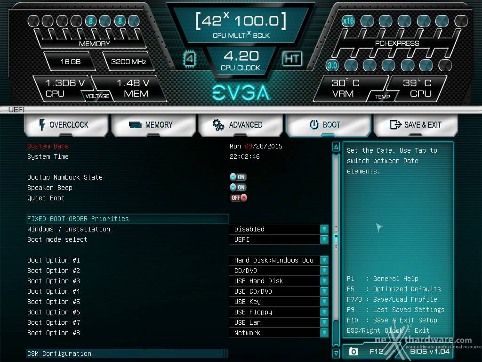
Task: Open the Advanced settings tab
Action: point(241,124)
